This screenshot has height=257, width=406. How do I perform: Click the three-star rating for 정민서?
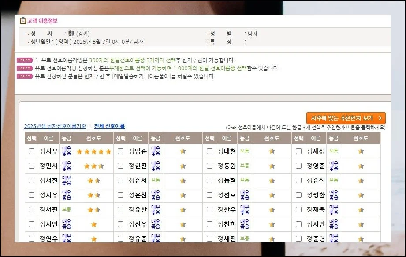[x=93, y=166]
